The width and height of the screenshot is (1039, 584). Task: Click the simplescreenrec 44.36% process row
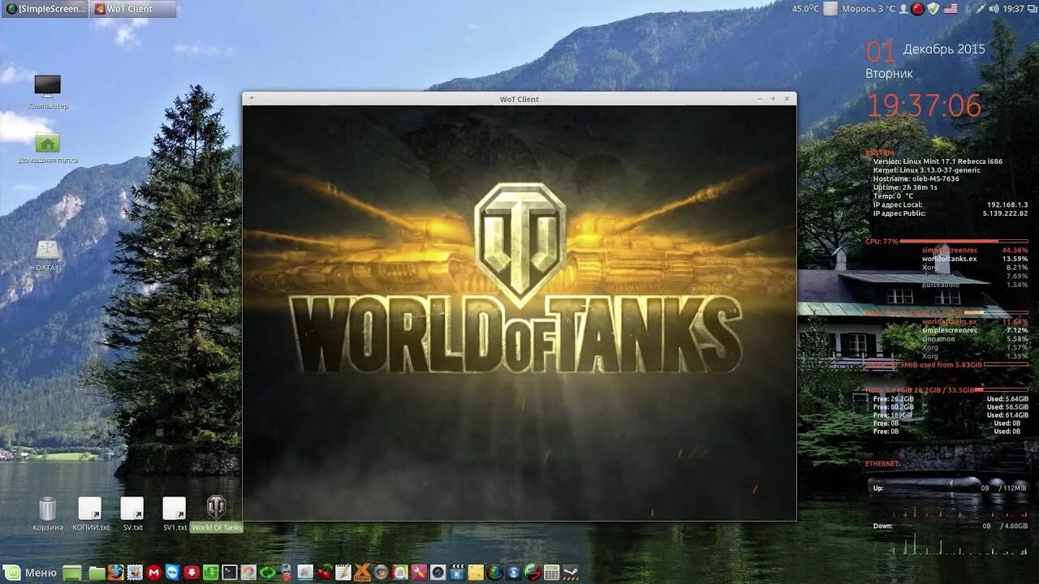click(975, 250)
